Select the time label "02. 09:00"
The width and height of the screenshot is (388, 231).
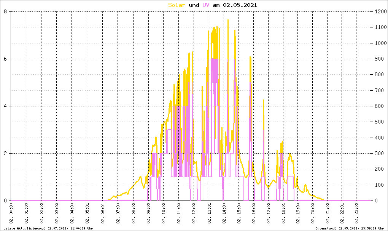tap(148, 213)
